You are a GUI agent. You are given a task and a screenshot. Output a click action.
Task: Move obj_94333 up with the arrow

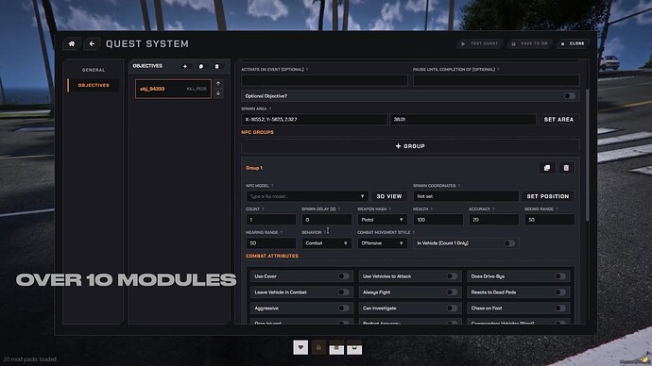pyautogui.click(x=218, y=83)
